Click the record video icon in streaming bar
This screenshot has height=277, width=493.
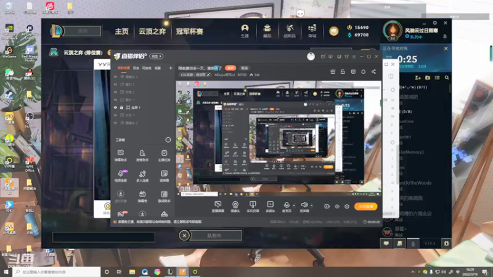point(327,206)
